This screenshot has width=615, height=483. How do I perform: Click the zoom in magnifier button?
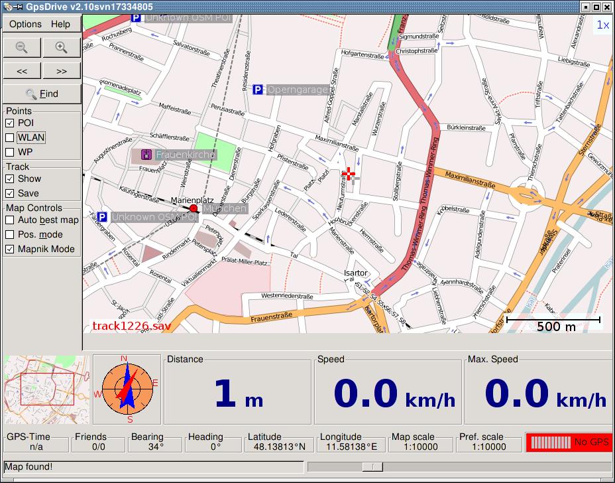click(62, 47)
